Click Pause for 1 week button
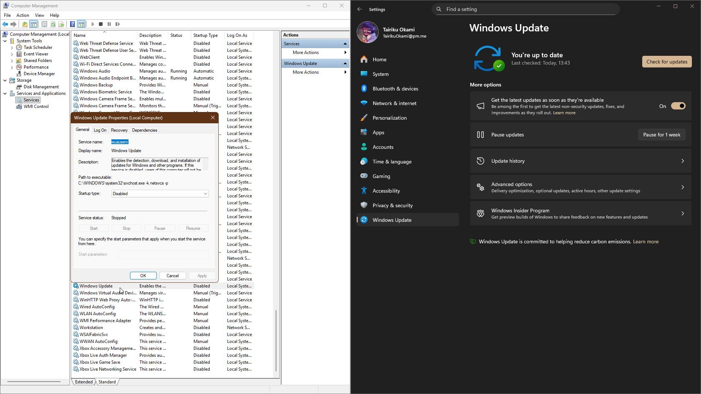 (662, 135)
